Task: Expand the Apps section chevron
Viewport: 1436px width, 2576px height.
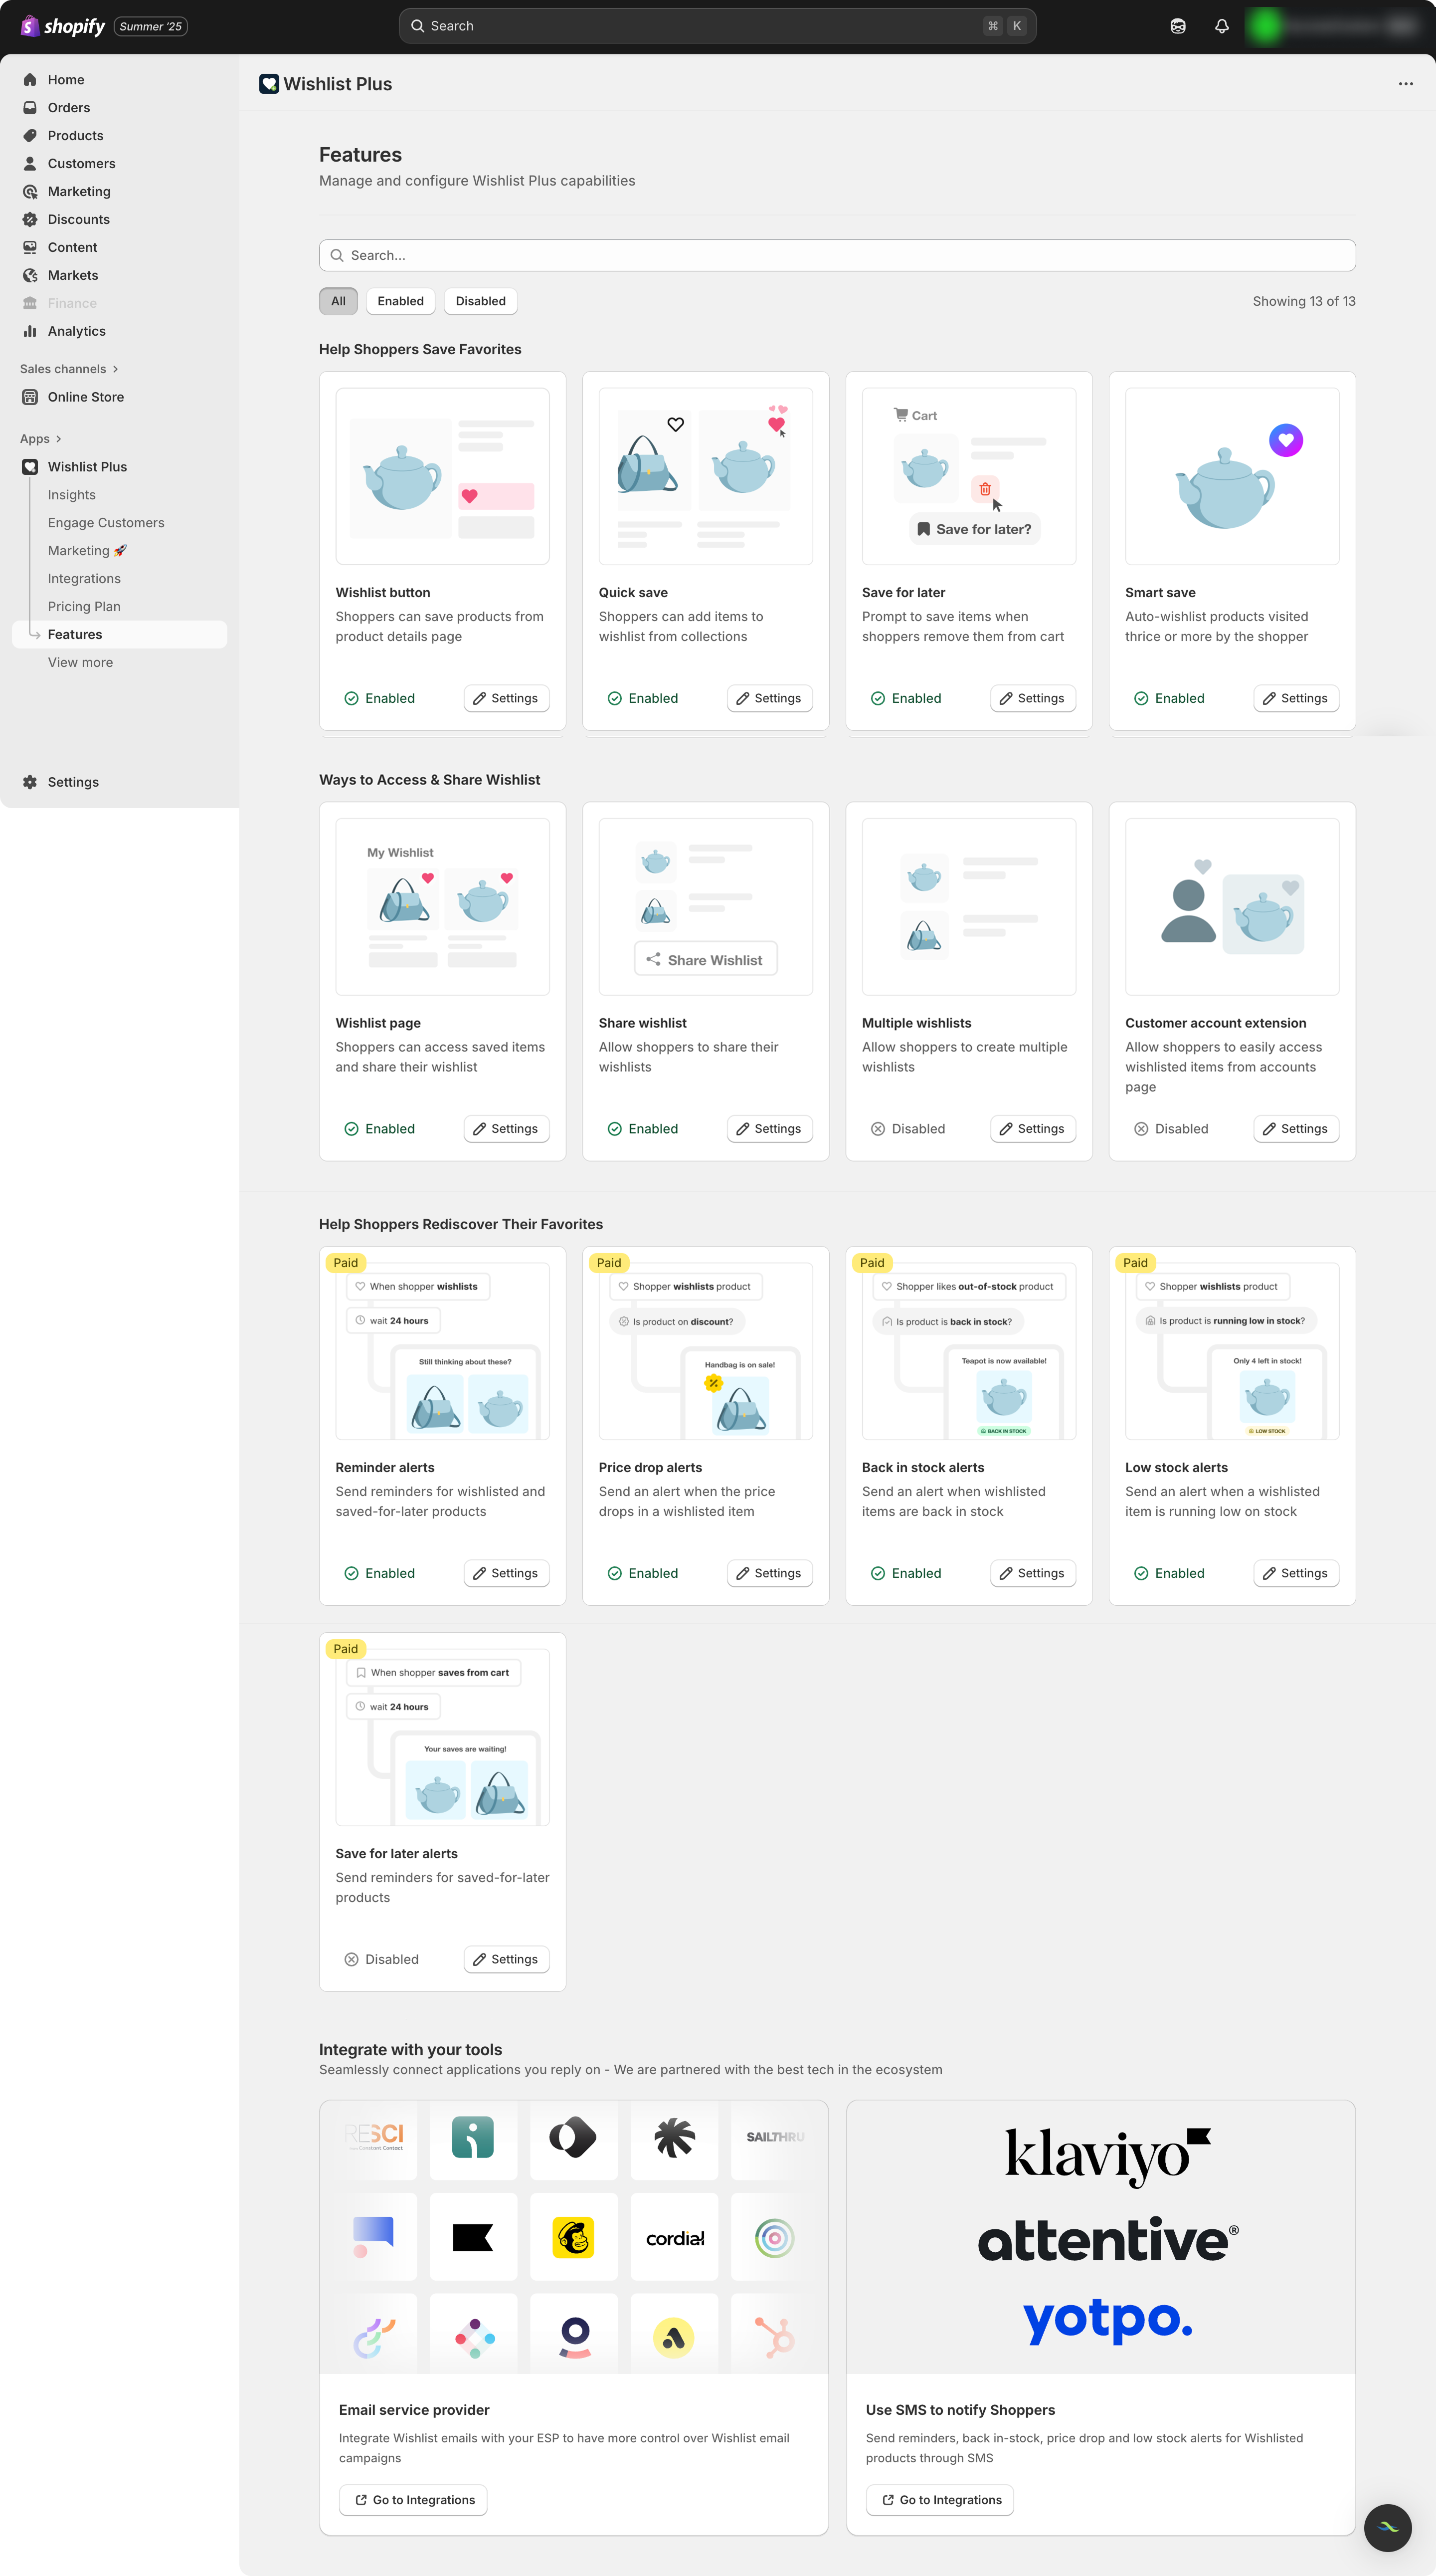Action: (x=58, y=439)
